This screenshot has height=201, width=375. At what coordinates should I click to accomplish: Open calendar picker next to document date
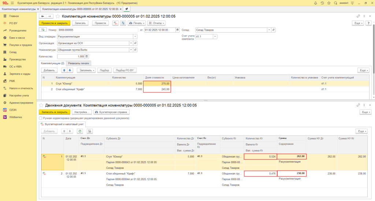178,30
